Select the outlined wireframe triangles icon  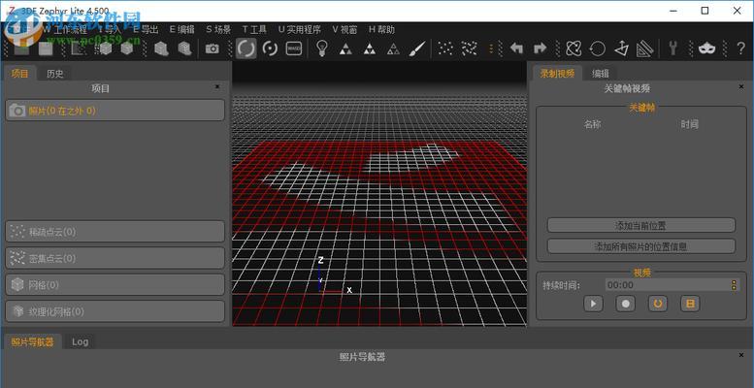[393, 48]
